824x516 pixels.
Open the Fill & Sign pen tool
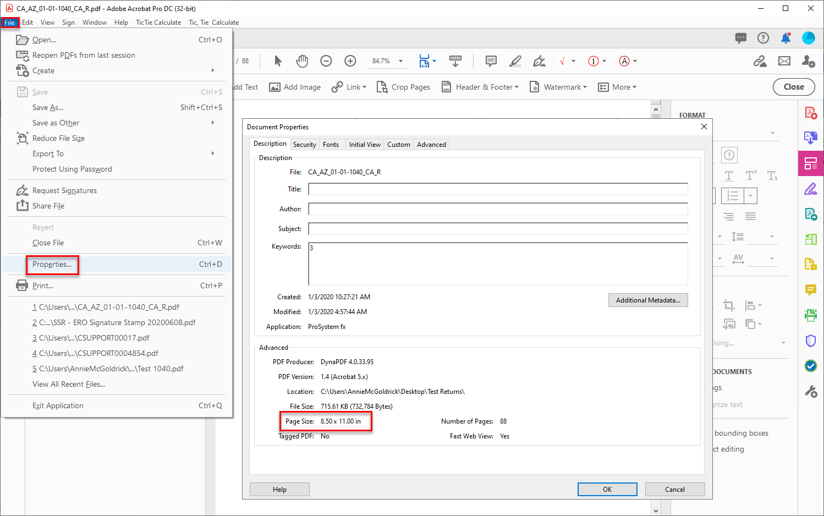click(540, 61)
